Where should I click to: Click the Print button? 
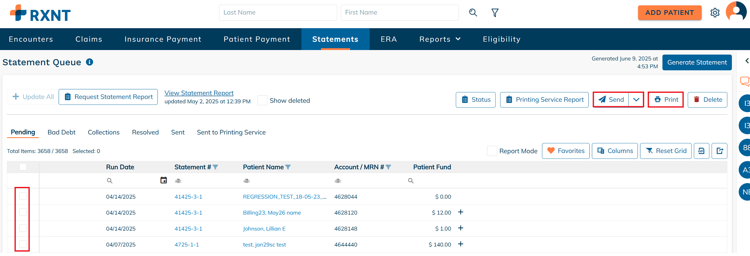coord(666,99)
